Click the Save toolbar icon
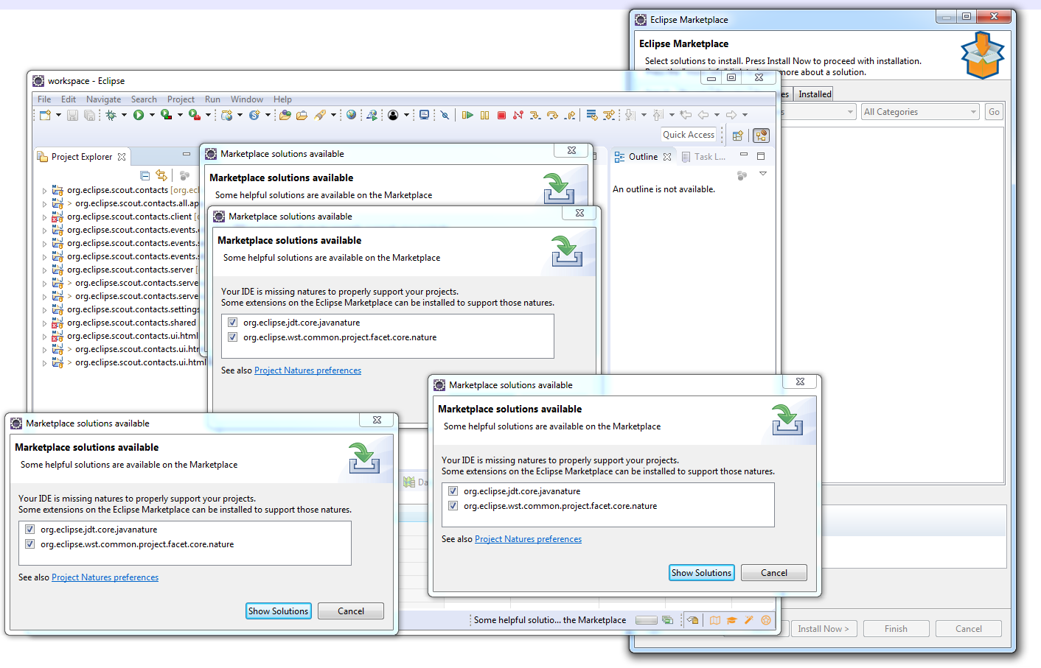 point(72,115)
